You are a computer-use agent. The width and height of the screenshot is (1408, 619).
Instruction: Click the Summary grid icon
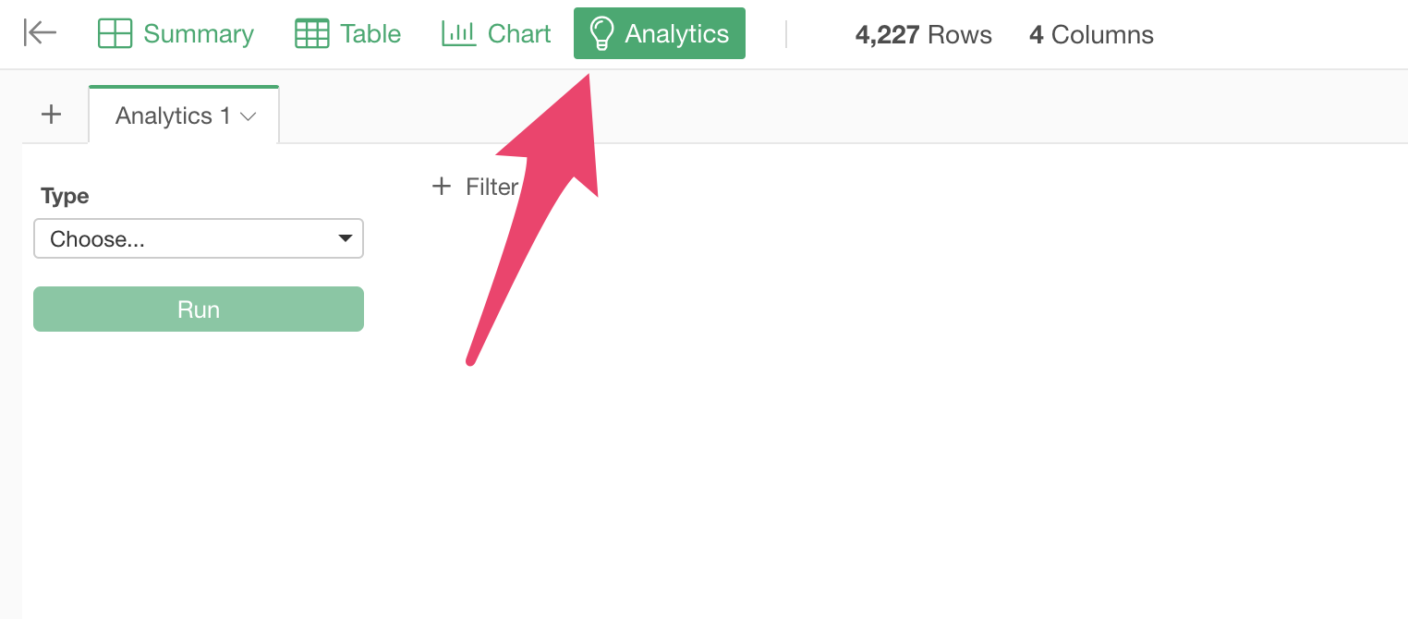point(115,33)
